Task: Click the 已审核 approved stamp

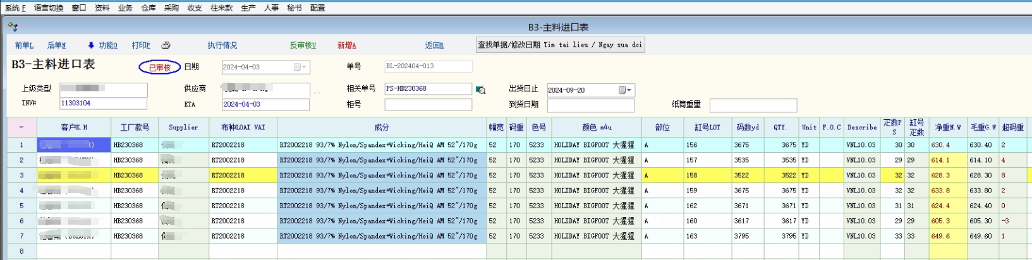Action: coord(159,68)
